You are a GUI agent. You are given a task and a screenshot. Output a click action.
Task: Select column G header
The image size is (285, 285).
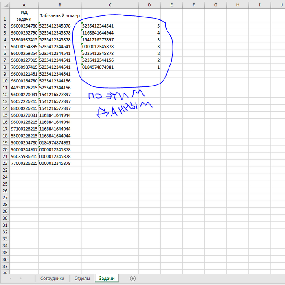tap(215, 5)
